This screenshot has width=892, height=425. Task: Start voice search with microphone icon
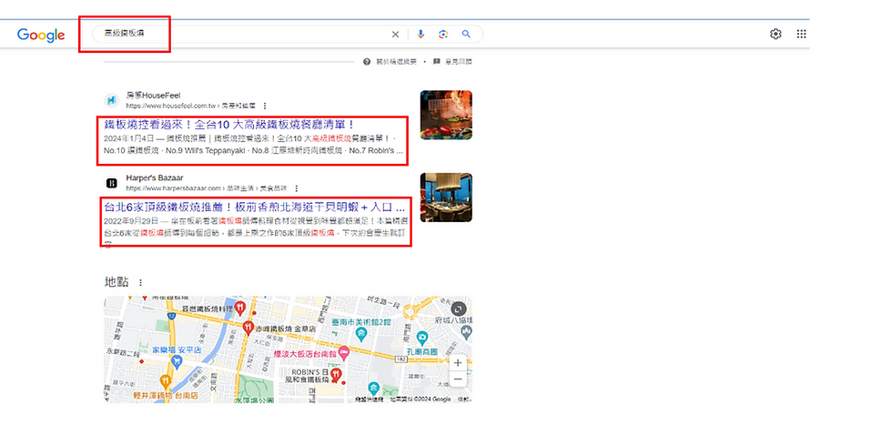coord(421,35)
